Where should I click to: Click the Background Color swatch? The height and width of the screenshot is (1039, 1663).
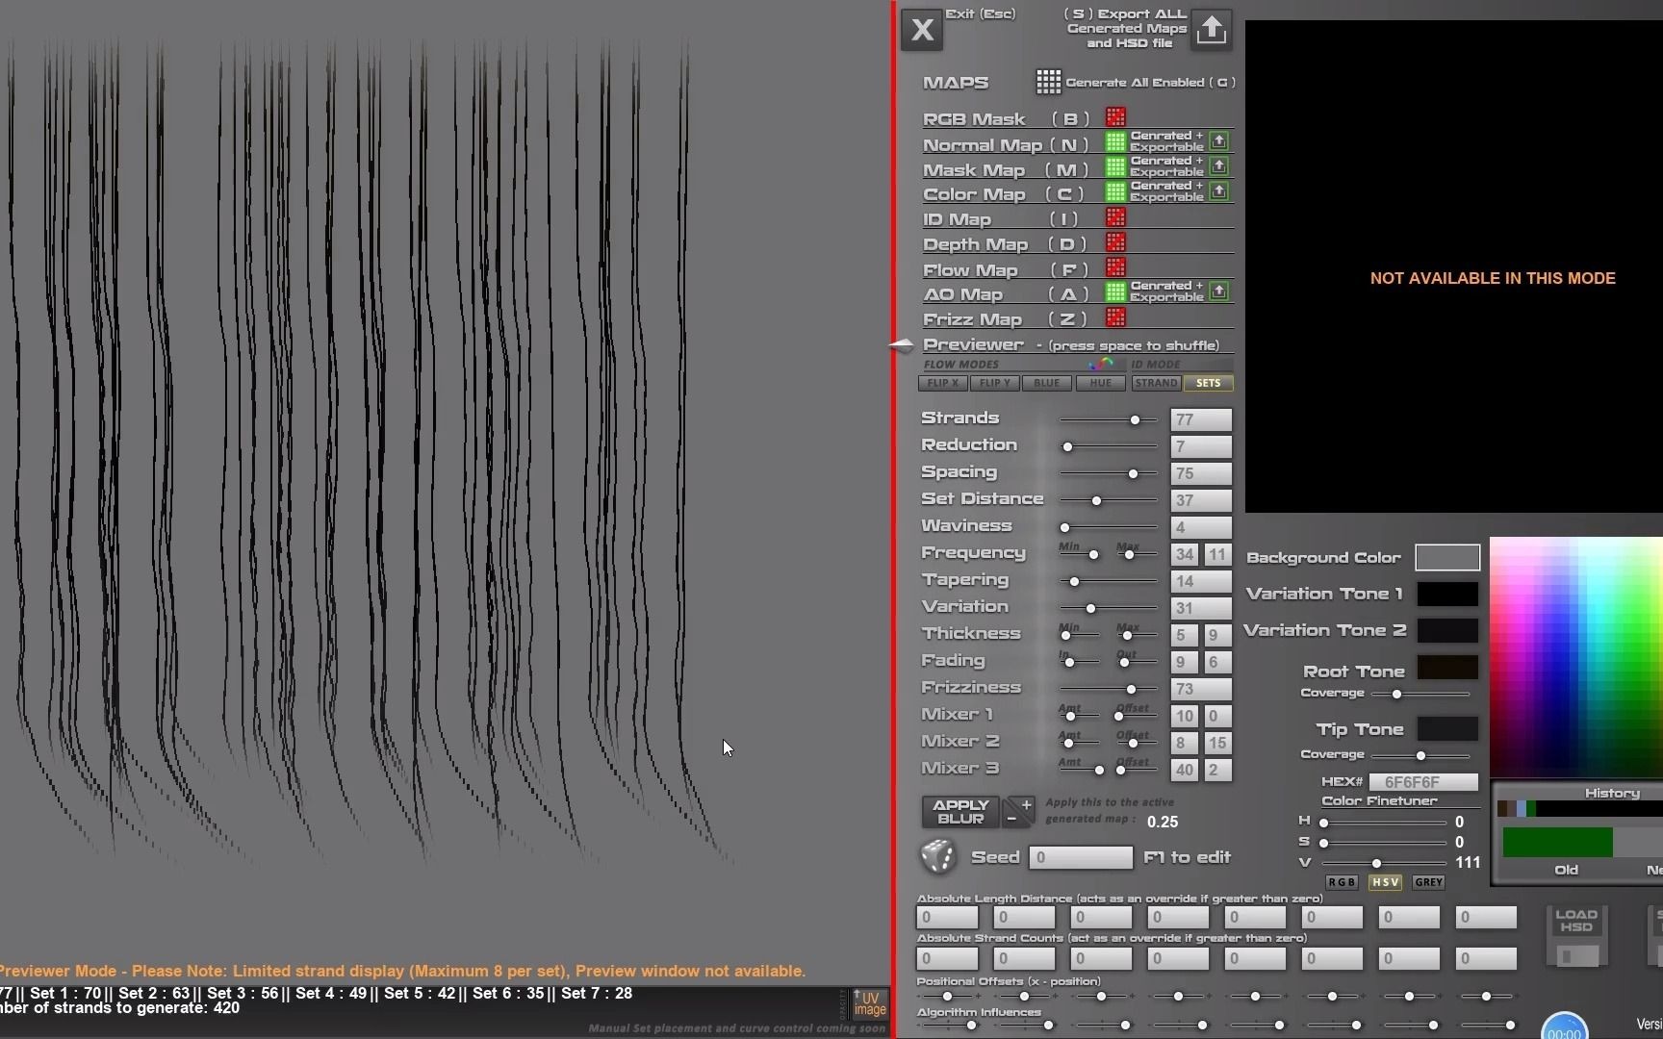(x=1447, y=558)
